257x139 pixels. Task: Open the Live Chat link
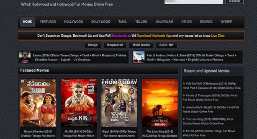(218, 36)
